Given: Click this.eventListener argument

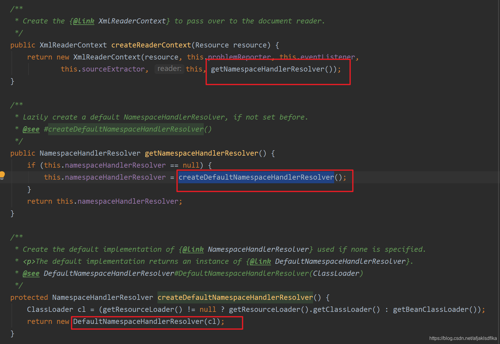Looking at the screenshot, I should (317, 57).
